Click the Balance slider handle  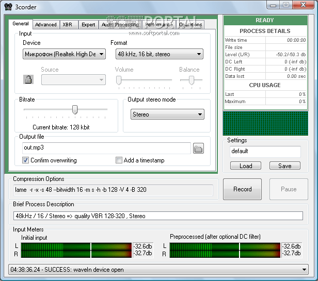tap(191, 80)
